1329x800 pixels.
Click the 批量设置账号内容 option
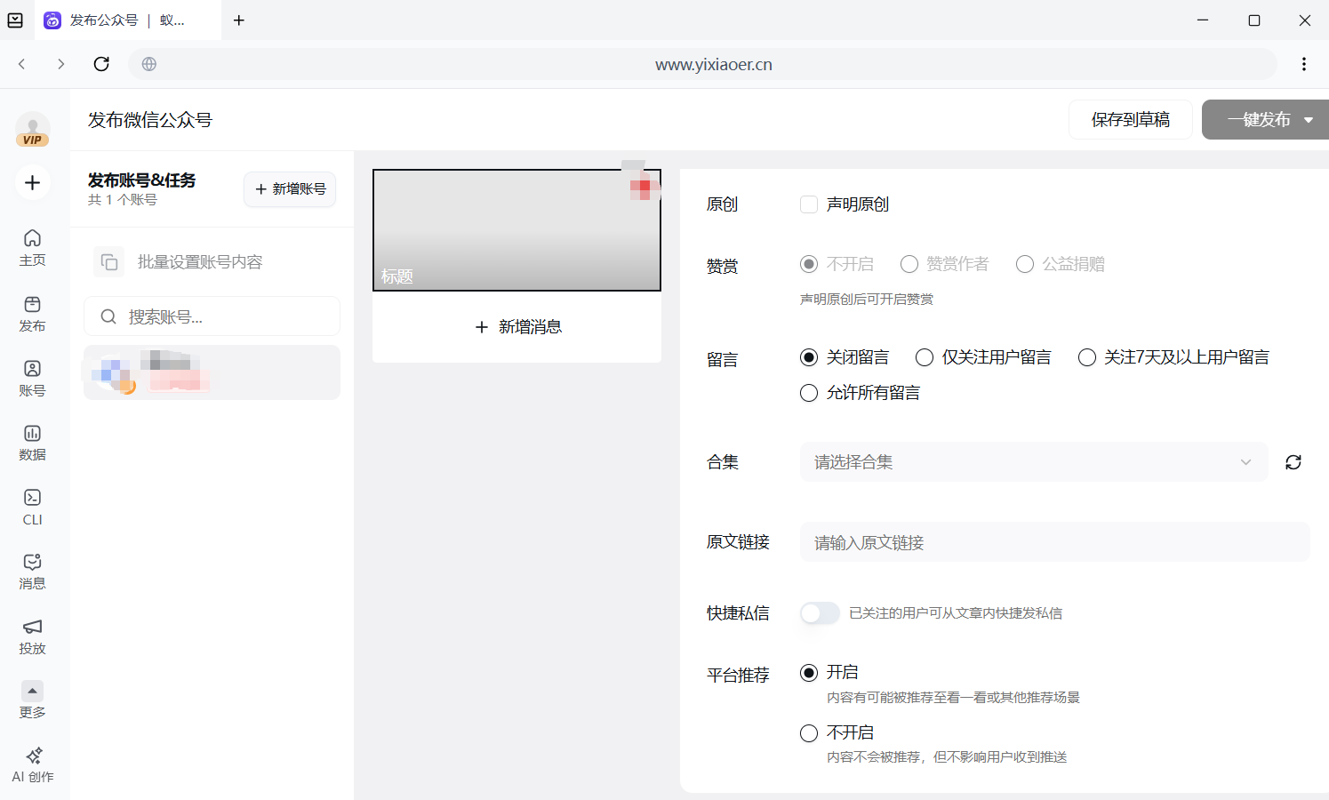click(212, 262)
